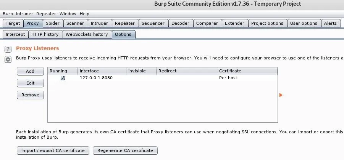
Task: Open the Proxy Listeners settings gear icon
Action: coord(8,59)
